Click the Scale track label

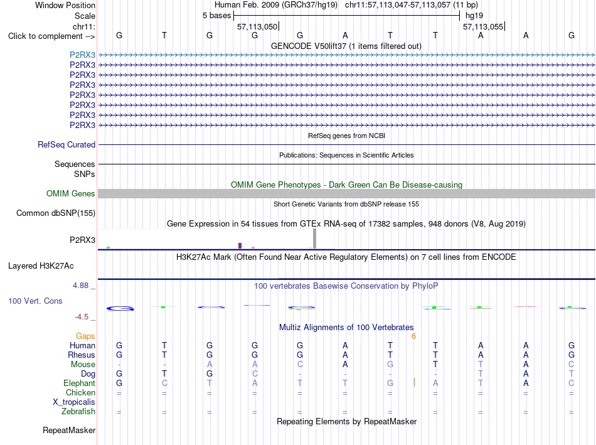(x=85, y=16)
